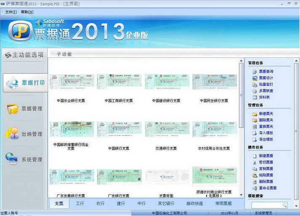Open the 多票联查 multi-query icon
The width and height of the screenshot is (300, 216).
(x=254, y=91)
